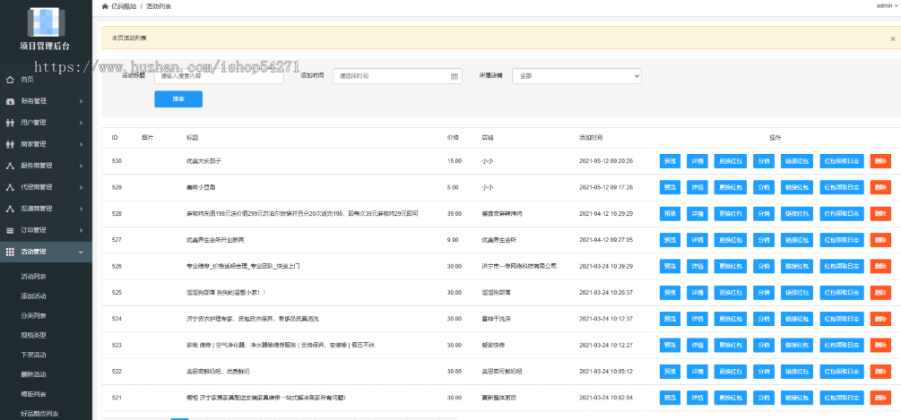Open the calendar icon in 添加时间 field
Image resolution: width=901 pixels, height=420 pixels.
click(454, 76)
